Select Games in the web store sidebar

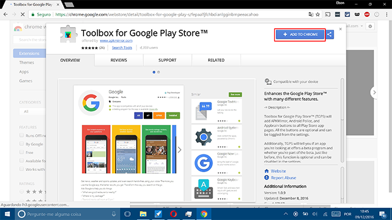coord(26,81)
